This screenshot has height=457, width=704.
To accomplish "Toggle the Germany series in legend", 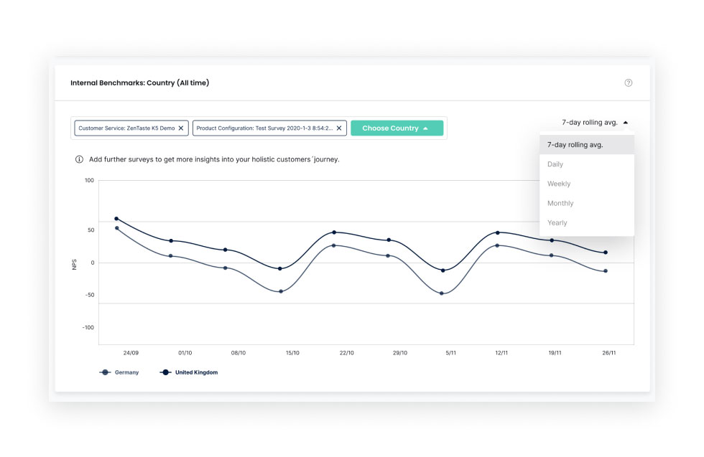I will pyautogui.click(x=119, y=372).
